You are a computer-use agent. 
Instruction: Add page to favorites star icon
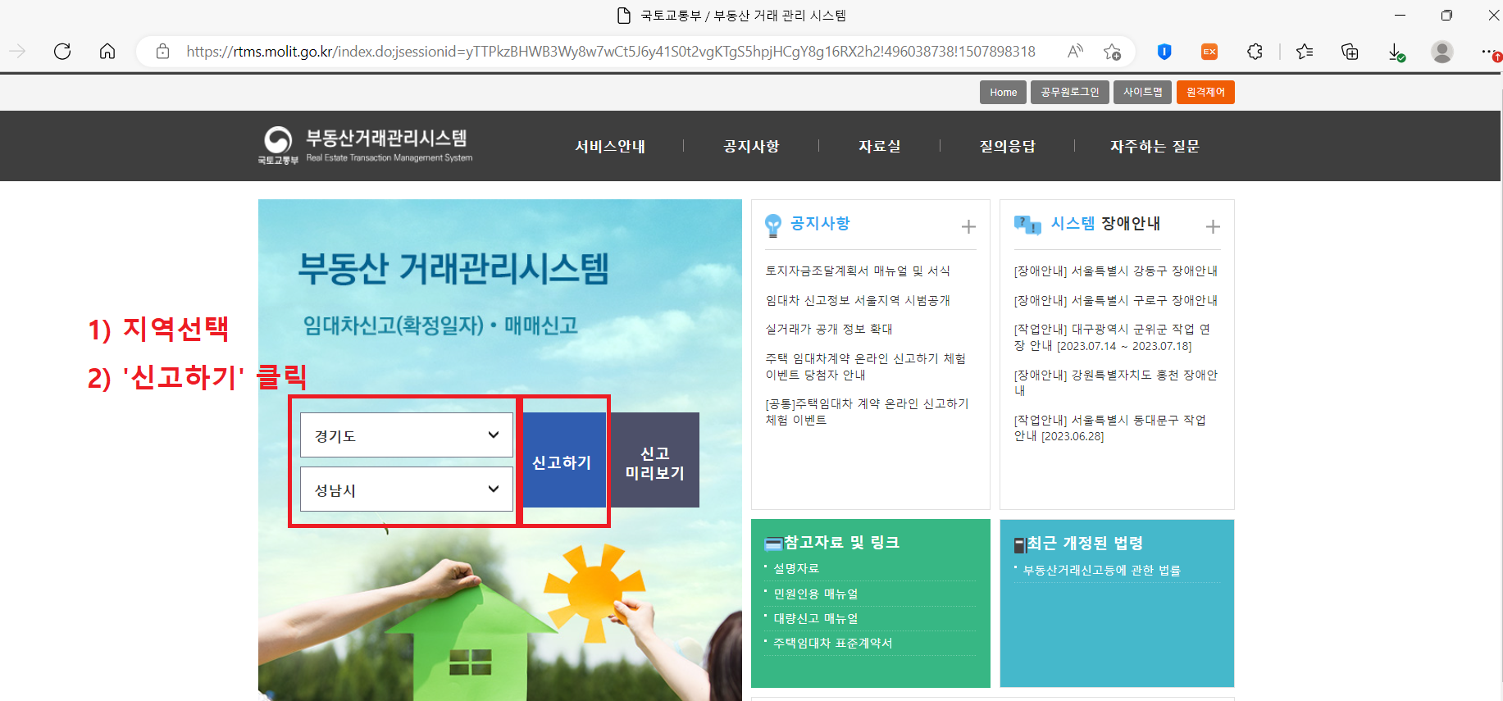click(1112, 52)
